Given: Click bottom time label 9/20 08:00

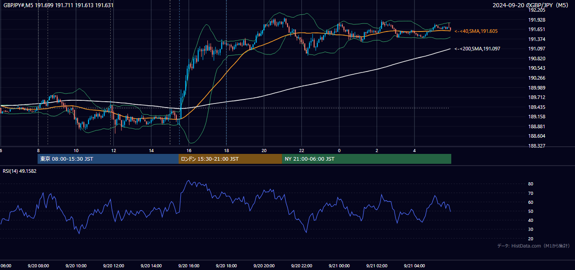Looking at the screenshot, I should 38,266.
